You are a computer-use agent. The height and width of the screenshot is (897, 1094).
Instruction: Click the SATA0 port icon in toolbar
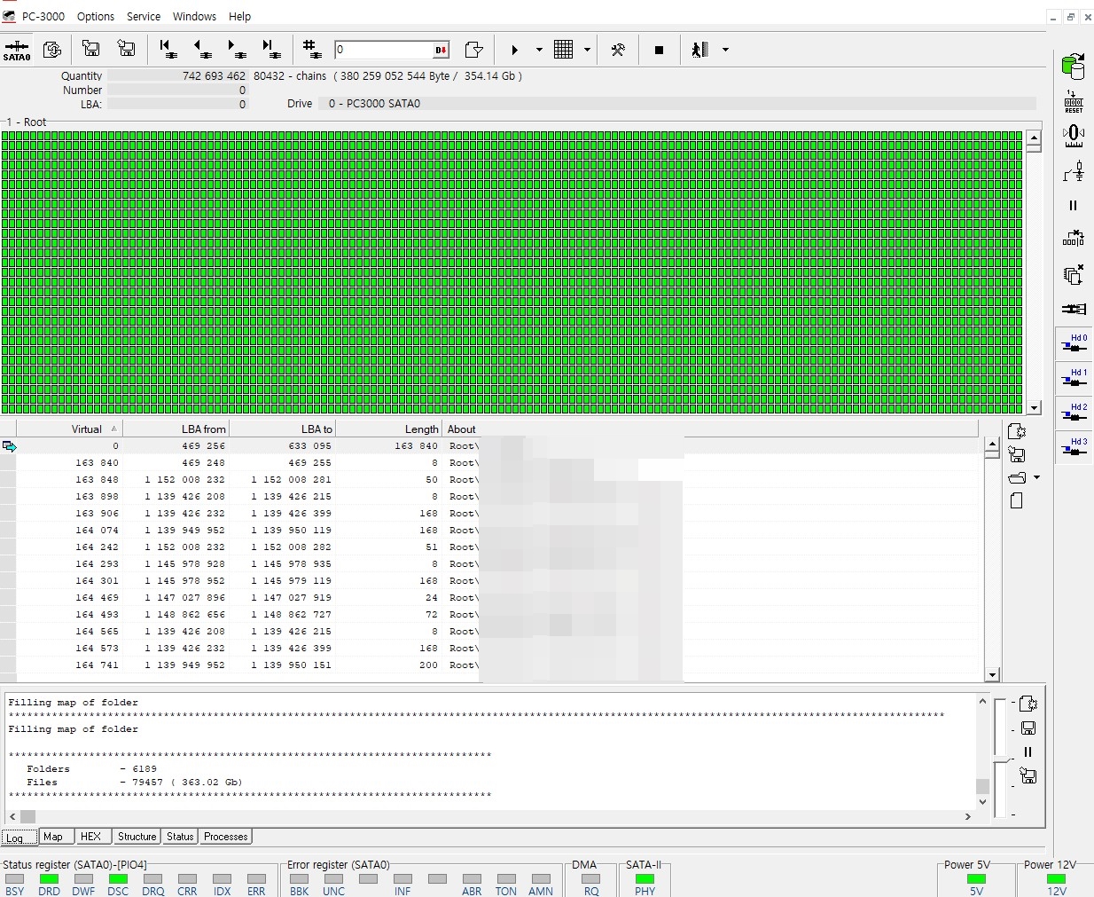point(17,51)
